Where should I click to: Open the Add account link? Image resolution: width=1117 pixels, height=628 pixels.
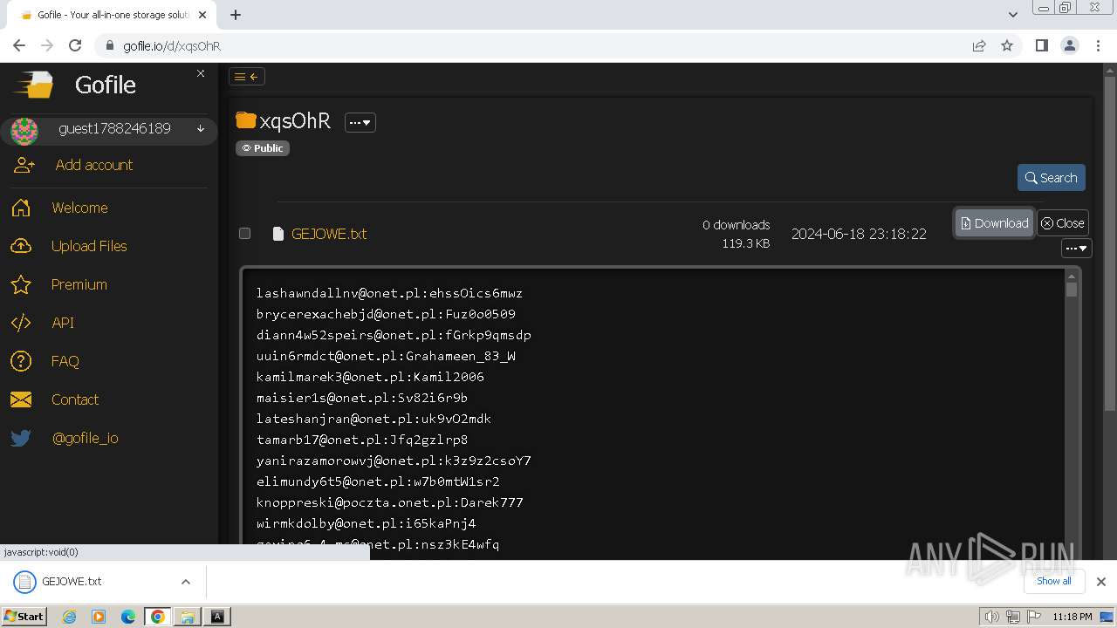(x=94, y=165)
